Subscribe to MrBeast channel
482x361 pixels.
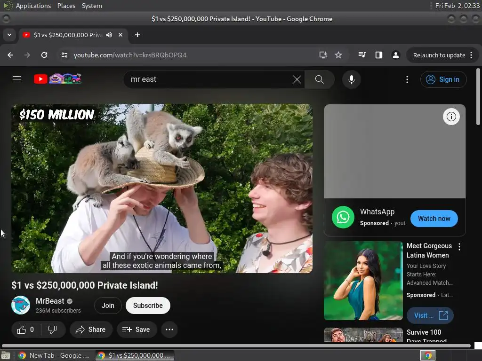148,306
